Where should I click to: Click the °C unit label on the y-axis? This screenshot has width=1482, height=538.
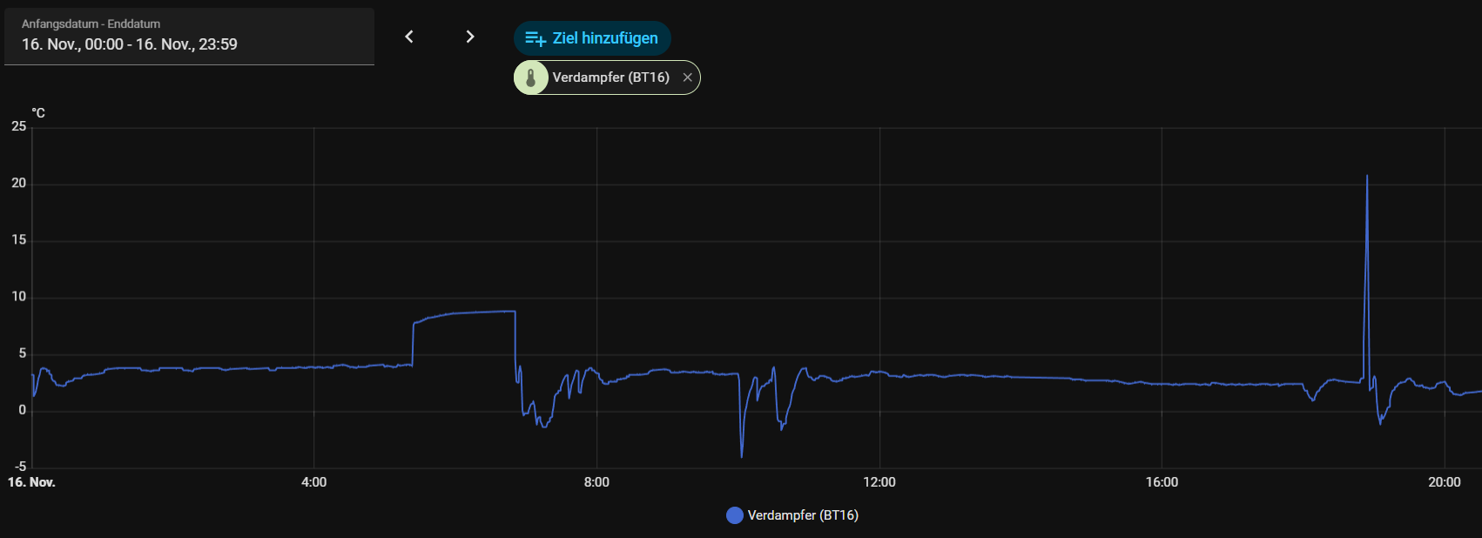[x=38, y=113]
